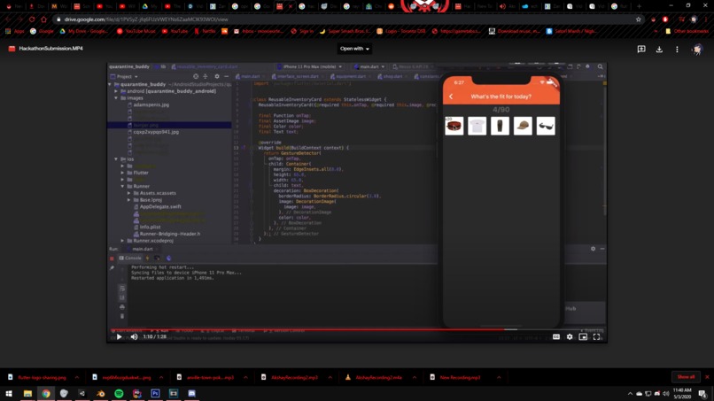Go forward in Chrome
The width and height of the screenshot is (714, 401).
tap(20, 19)
